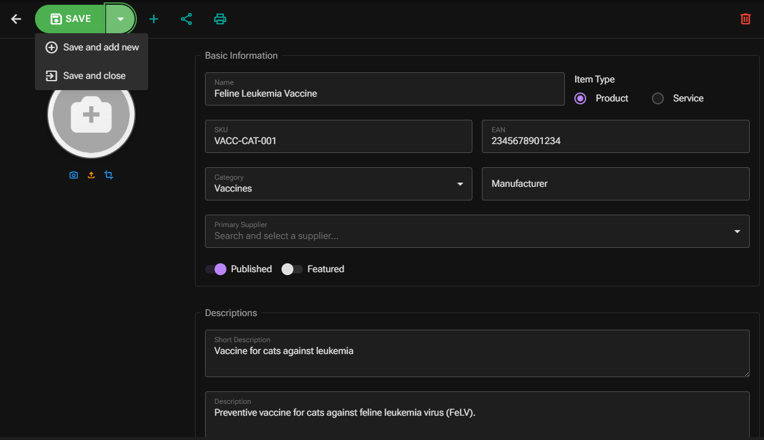Click the orange upload image icon
This screenshot has height=440, width=764.
coord(91,175)
